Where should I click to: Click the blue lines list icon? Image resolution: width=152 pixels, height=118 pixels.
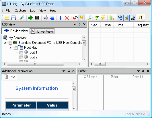coord(52,18)
